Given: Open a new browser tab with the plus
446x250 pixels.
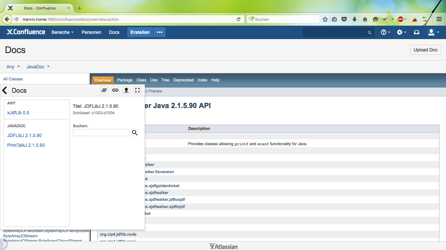Looking at the screenshot, I should [79, 8].
